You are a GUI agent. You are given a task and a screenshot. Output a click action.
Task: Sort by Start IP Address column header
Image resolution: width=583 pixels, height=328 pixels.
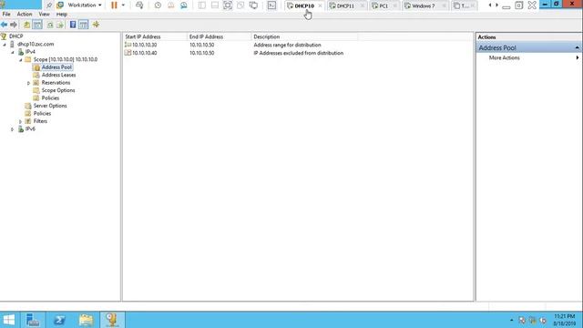[155, 36]
